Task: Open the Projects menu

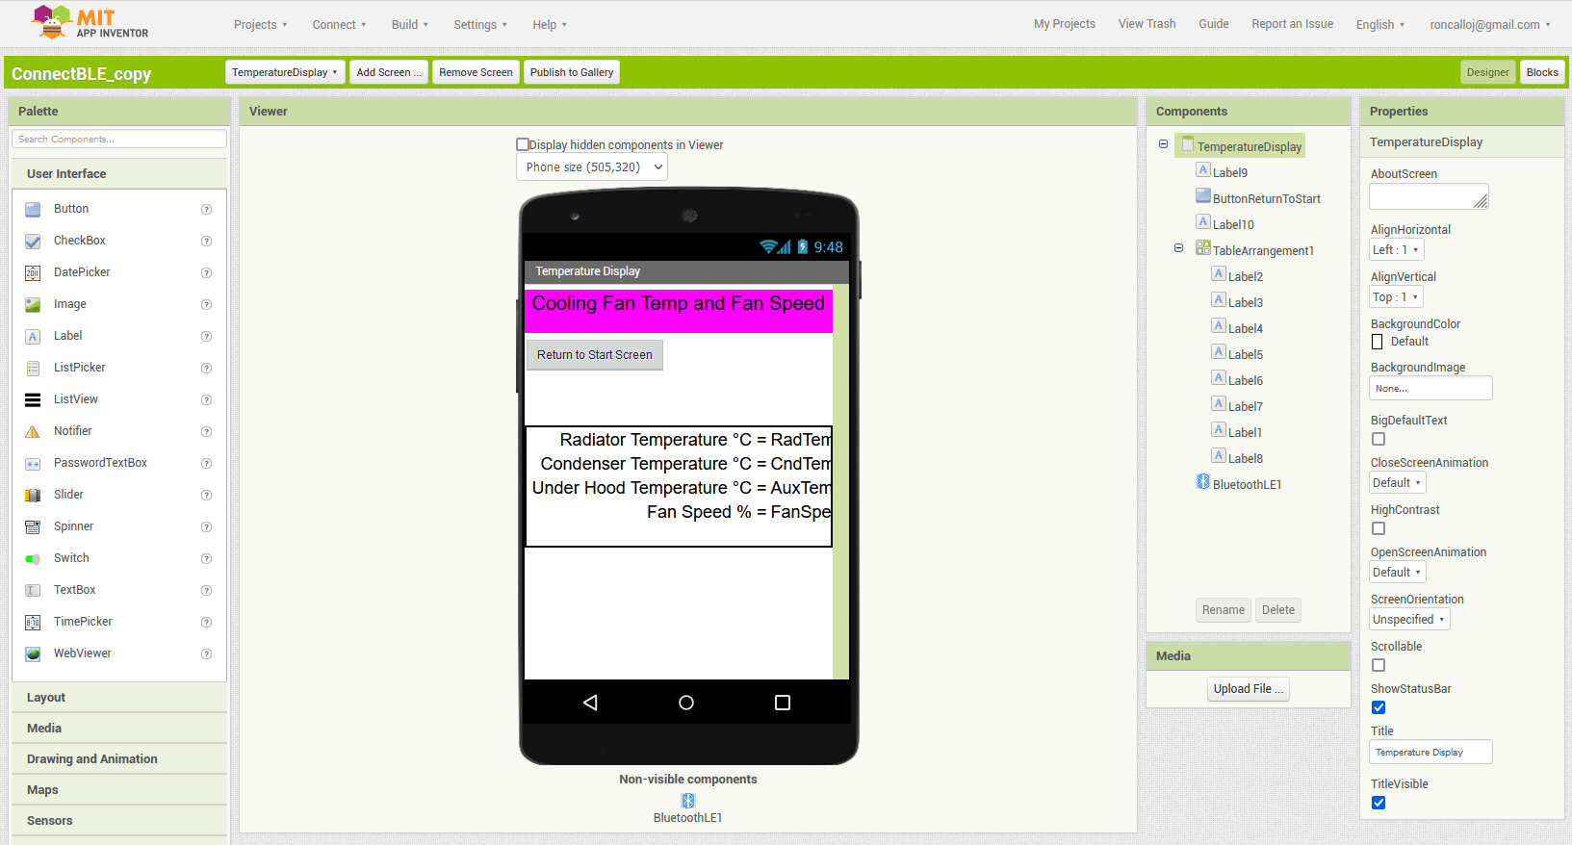Action: pyautogui.click(x=260, y=25)
